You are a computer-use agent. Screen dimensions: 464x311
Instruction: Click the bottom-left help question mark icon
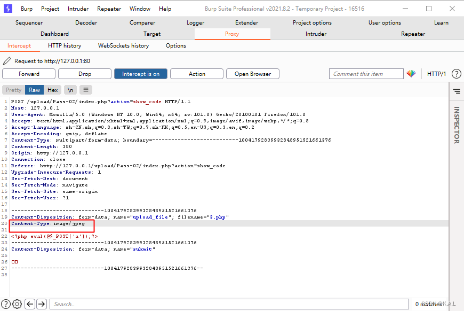pos(6,304)
